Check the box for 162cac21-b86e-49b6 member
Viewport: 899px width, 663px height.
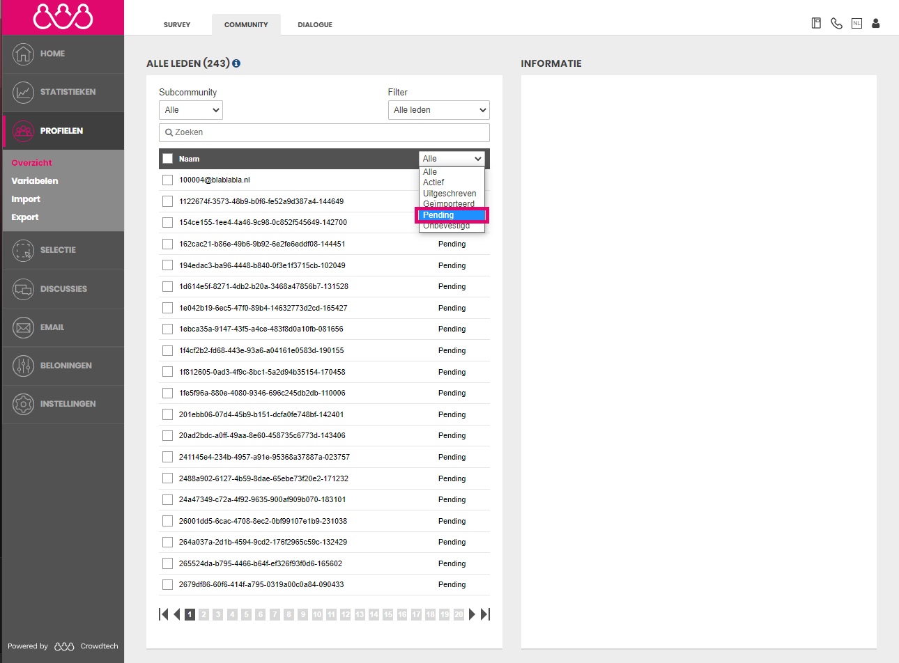pyautogui.click(x=167, y=244)
